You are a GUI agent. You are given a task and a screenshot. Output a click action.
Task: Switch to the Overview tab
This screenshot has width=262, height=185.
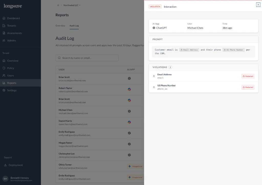tap(60, 26)
